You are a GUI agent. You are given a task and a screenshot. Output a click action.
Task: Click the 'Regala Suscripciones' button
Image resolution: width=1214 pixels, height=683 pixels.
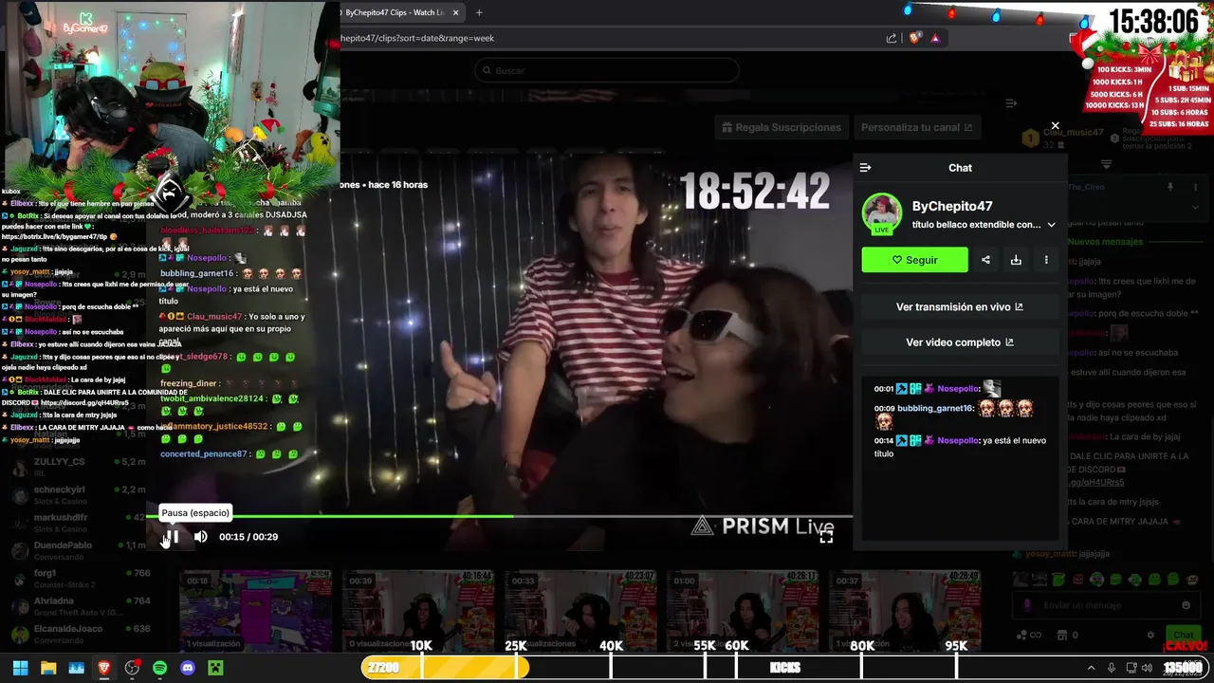(781, 127)
